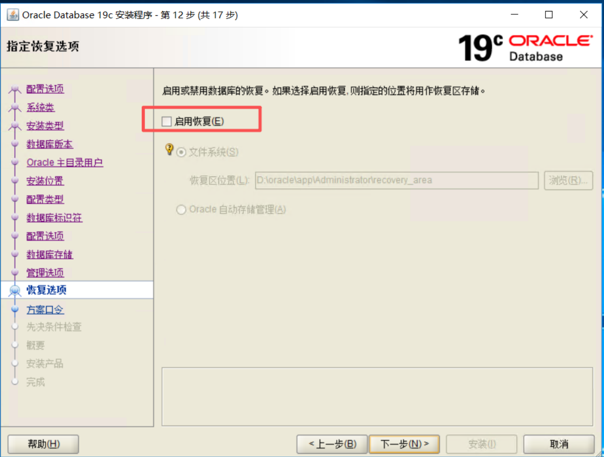Screen dimensions: 604x457
Task: Click the installer icon in the title bar
Action: [x=13, y=15]
